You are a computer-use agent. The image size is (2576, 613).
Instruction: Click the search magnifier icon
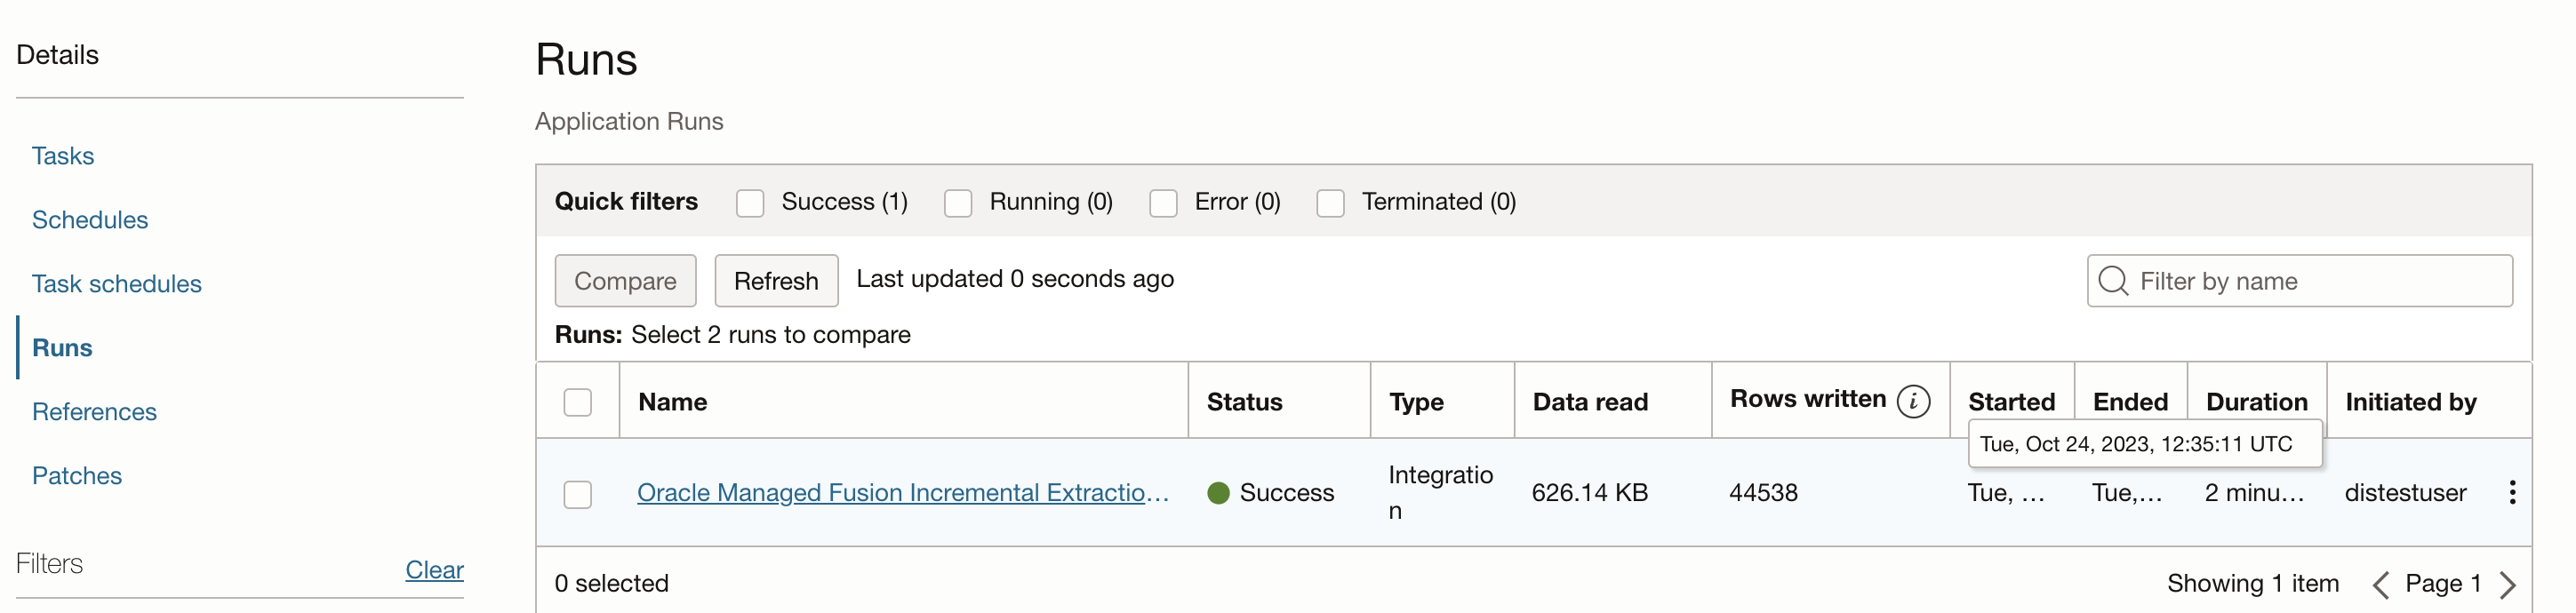coord(2113,281)
